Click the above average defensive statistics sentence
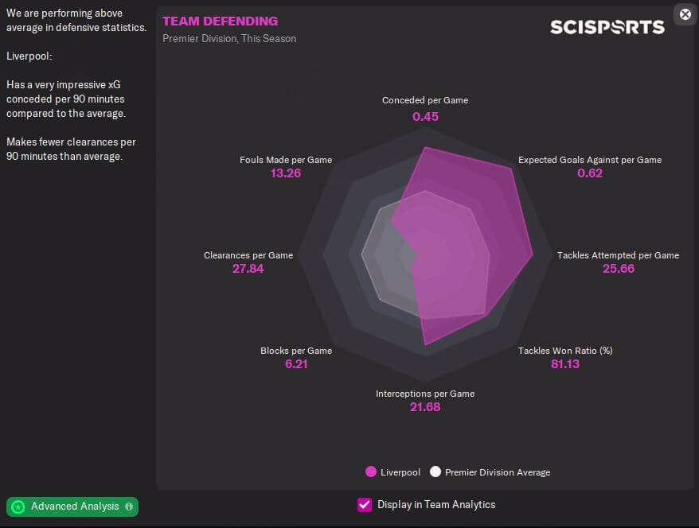The image size is (699, 528). coord(76,20)
